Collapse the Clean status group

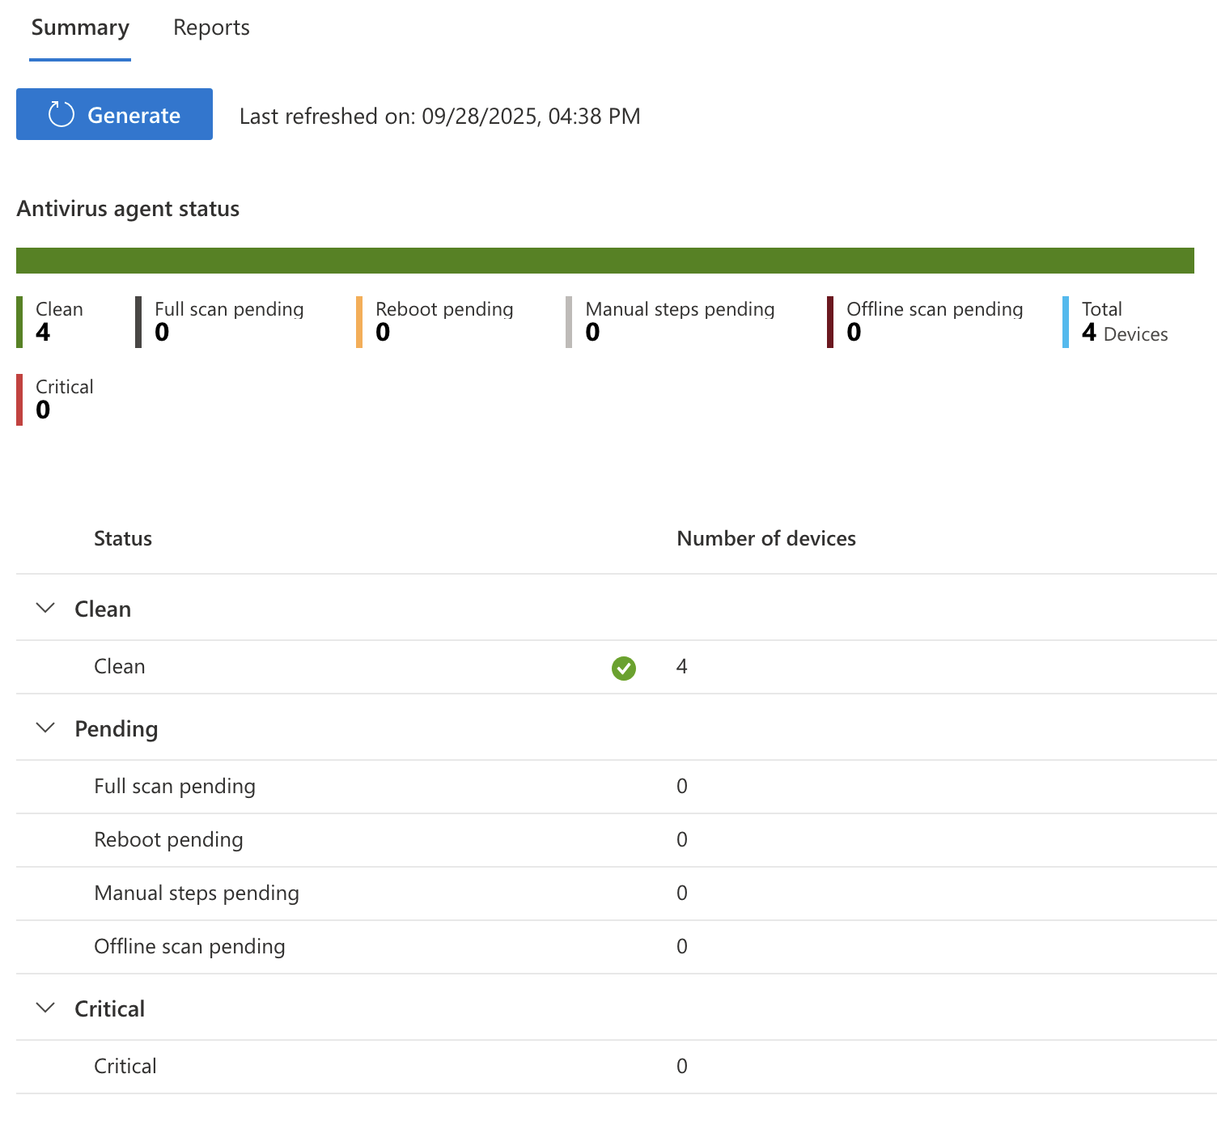click(45, 608)
